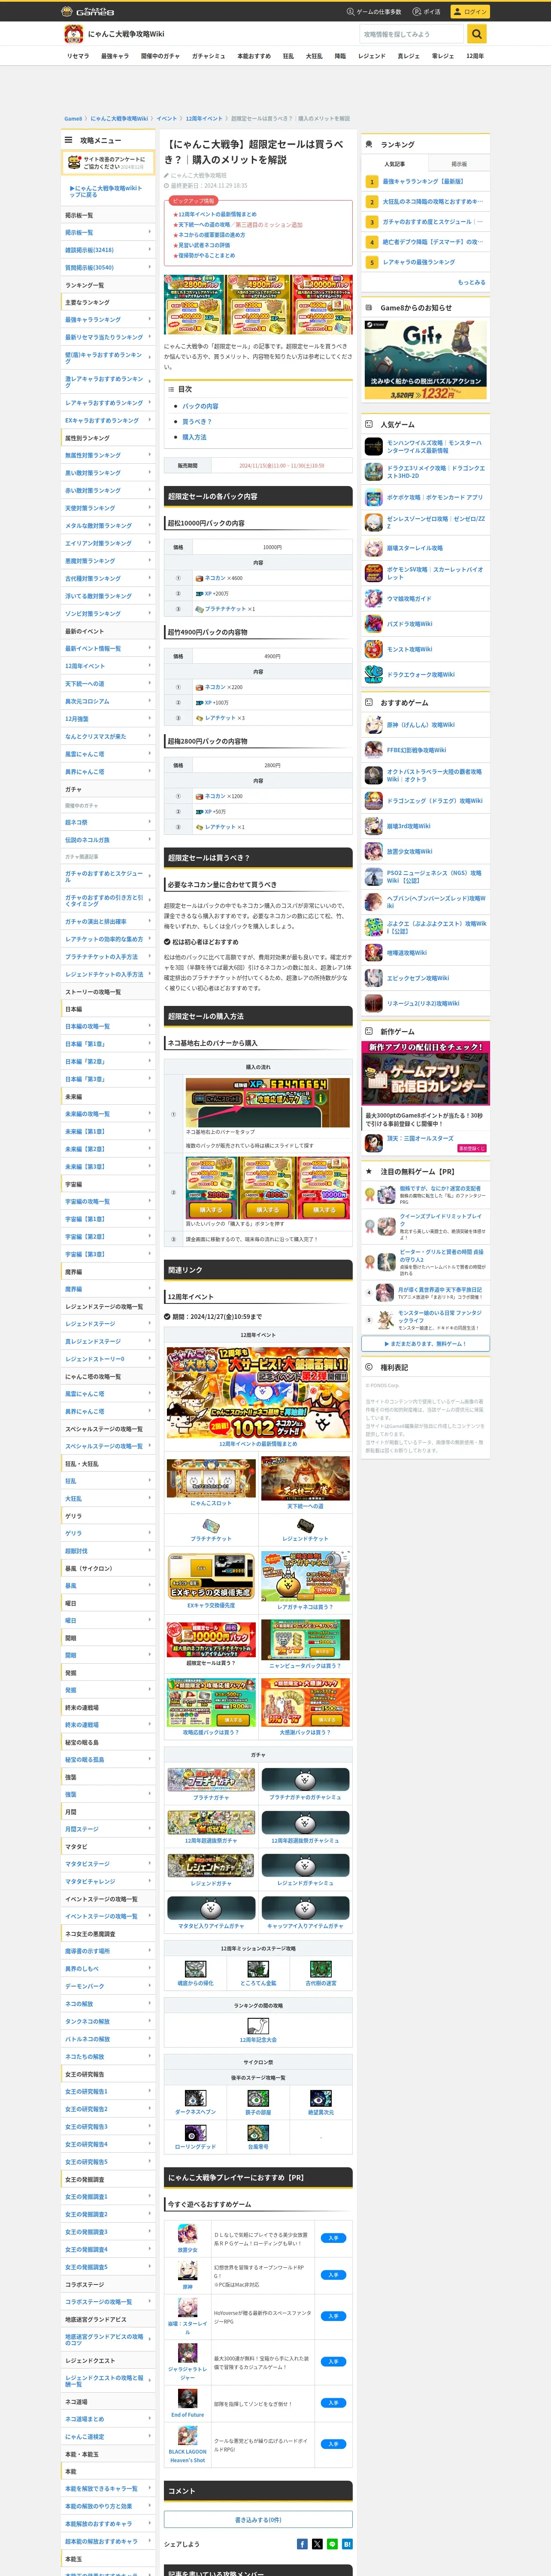Viewport: 551px width, 2576px height.
Task: Click the にゃんこ大戦争 wiki logo icon
Action: coord(73,34)
